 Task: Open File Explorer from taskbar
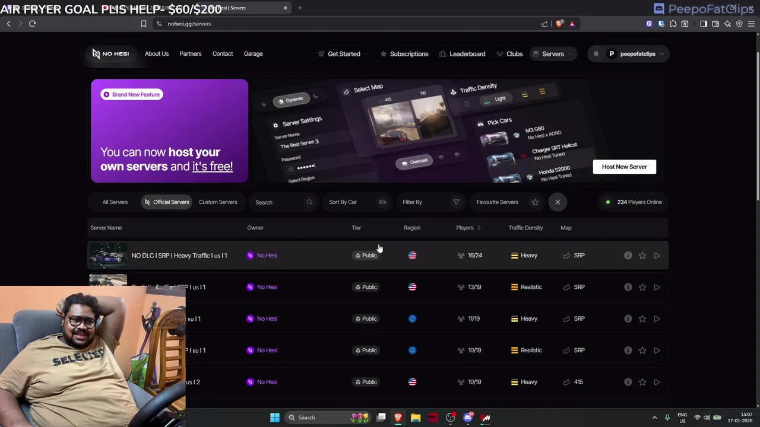click(416, 418)
